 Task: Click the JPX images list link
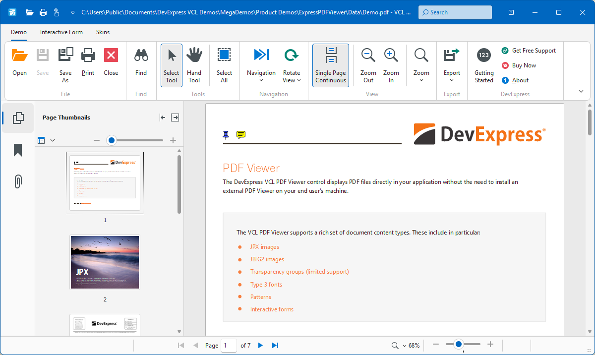264,247
